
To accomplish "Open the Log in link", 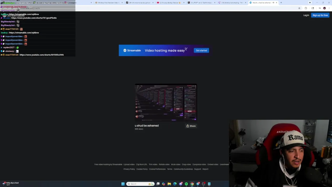I will (x=306, y=15).
